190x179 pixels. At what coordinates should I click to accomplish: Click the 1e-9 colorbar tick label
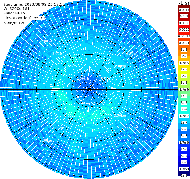pos(184,175)
